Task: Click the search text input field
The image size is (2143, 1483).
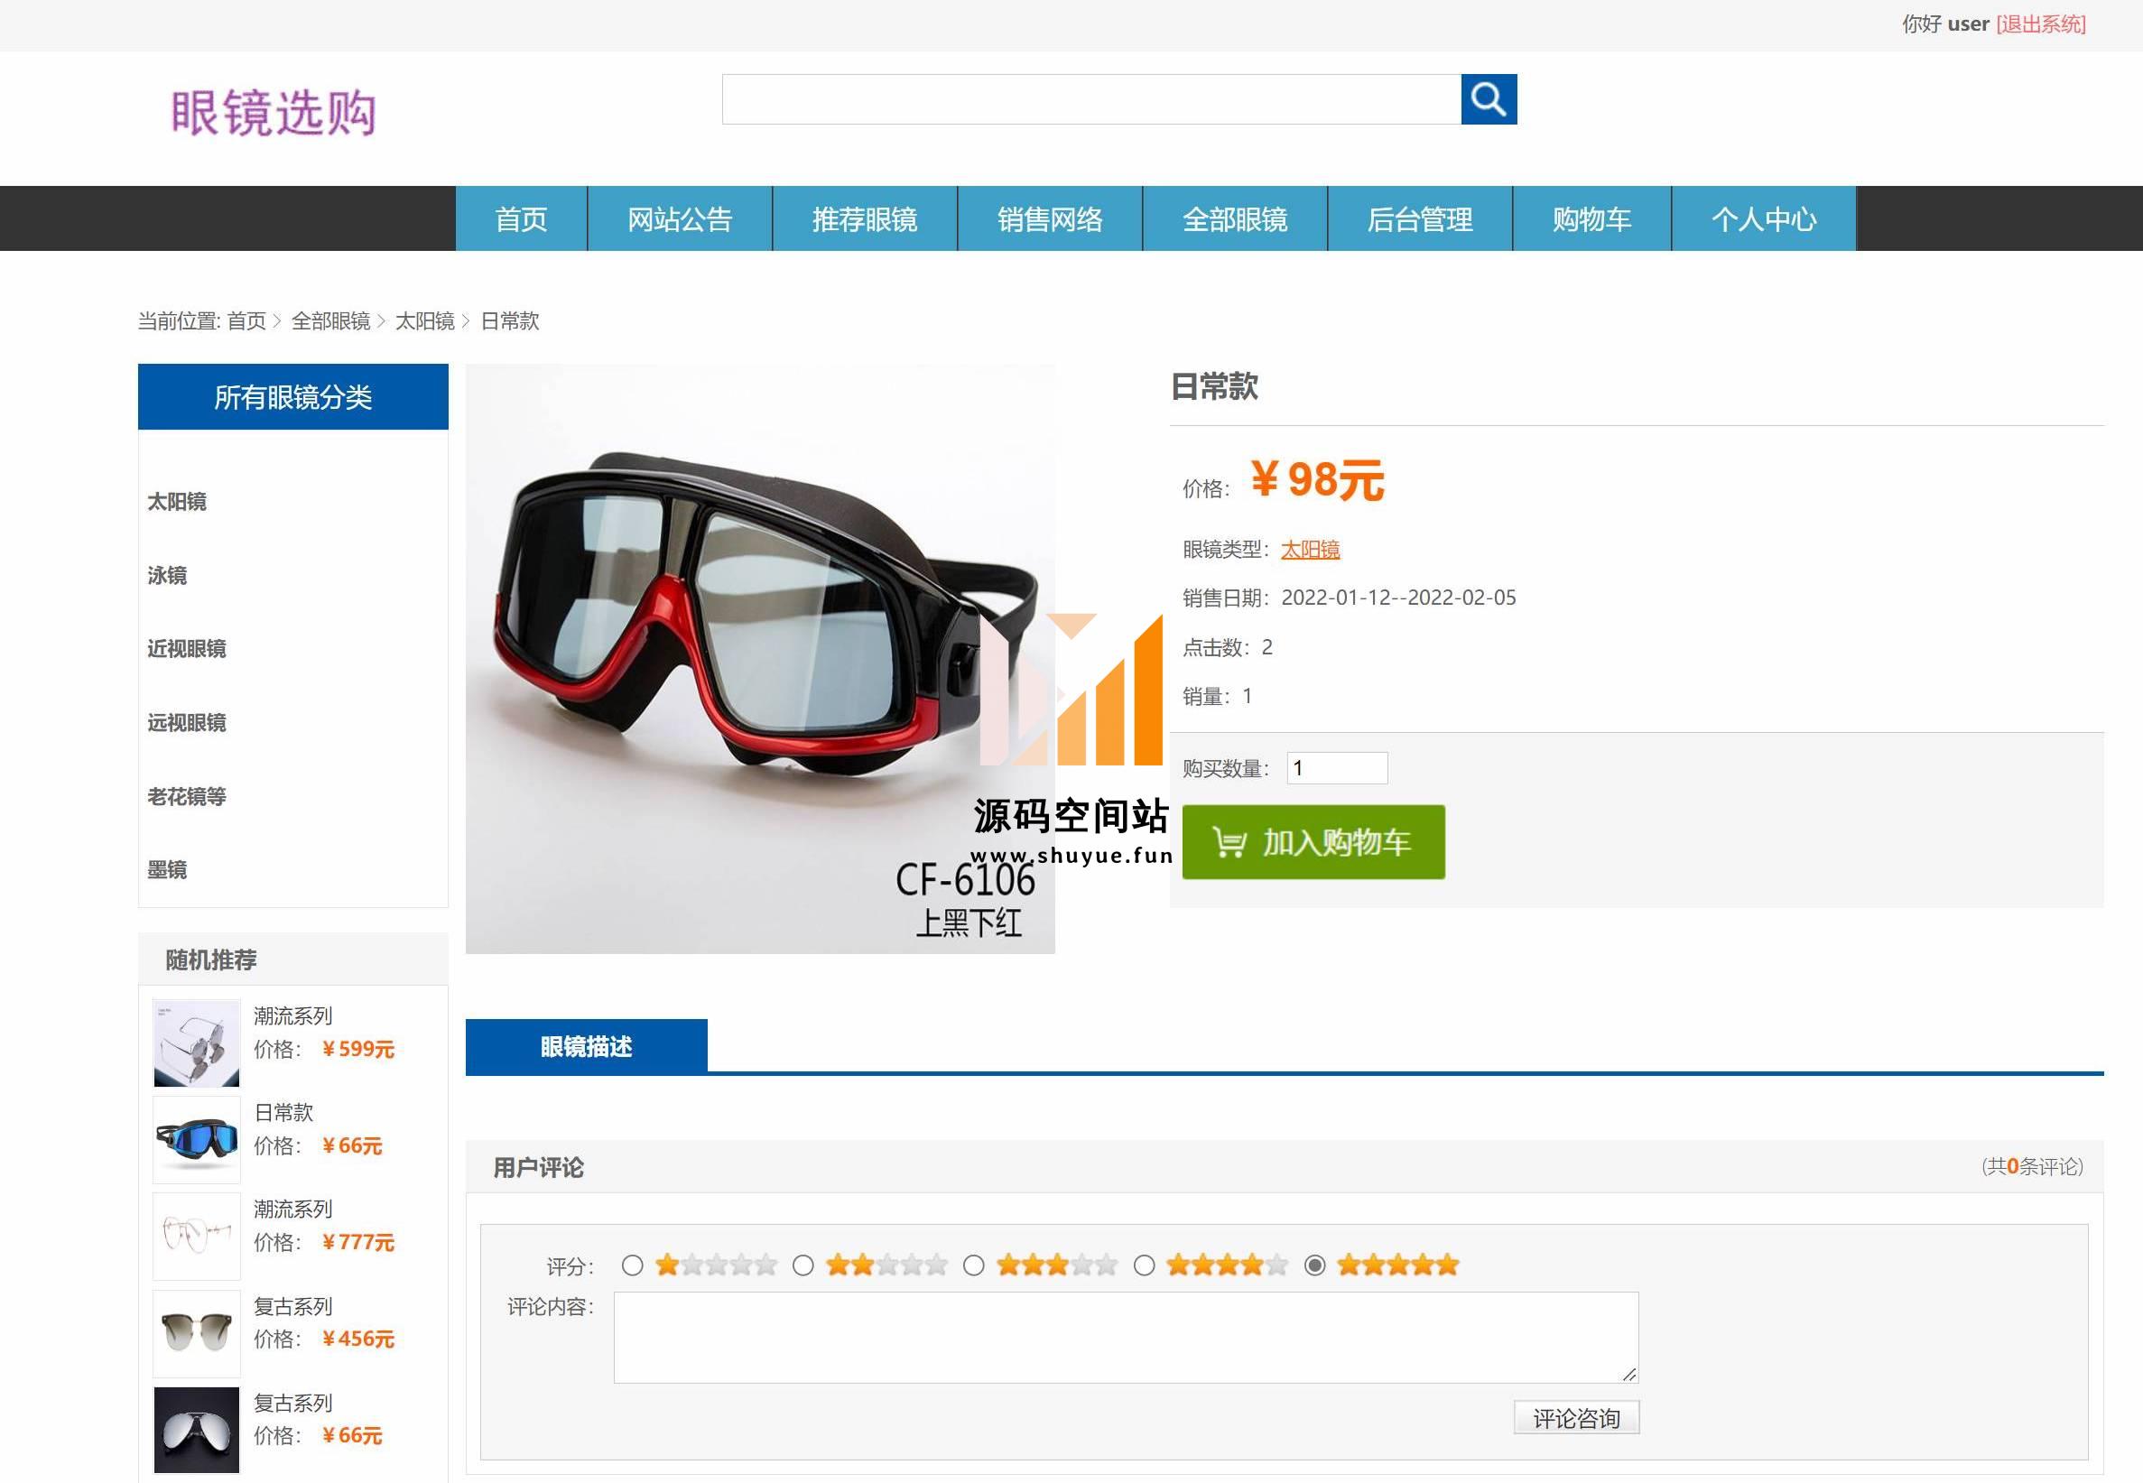Action: tap(1091, 99)
